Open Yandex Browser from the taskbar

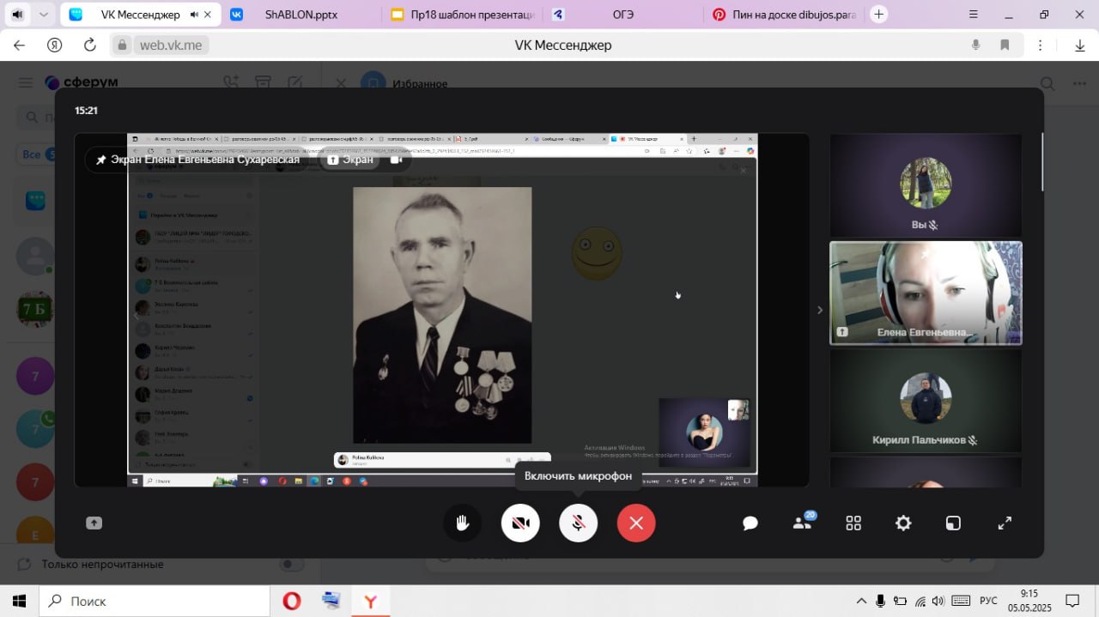click(370, 601)
